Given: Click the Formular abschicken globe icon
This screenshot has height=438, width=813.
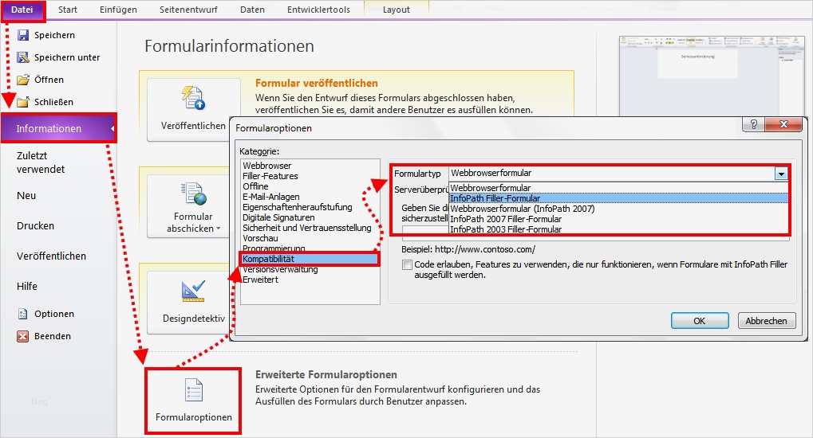Looking at the screenshot, I should coord(193,194).
